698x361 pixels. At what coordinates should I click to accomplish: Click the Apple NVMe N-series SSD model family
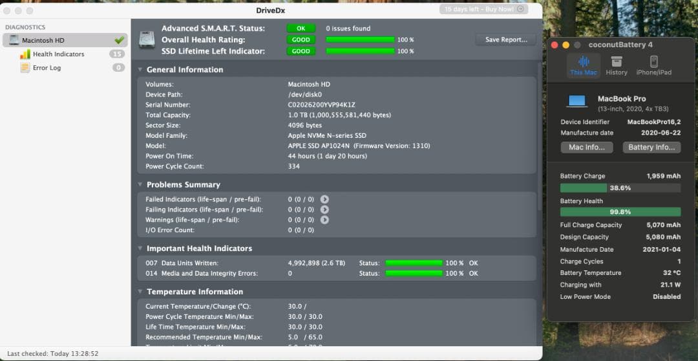[x=327, y=135]
